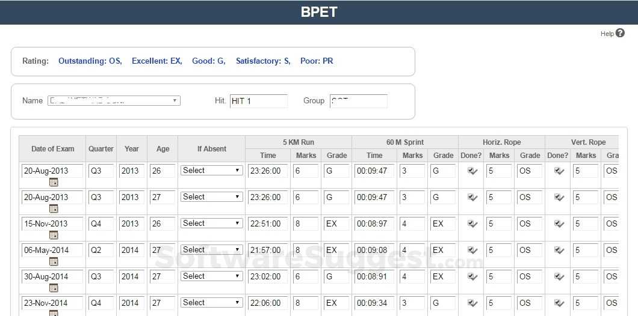Toggle Horiz. Rope Done checkbox in first row
638x316 pixels.
coord(472,171)
